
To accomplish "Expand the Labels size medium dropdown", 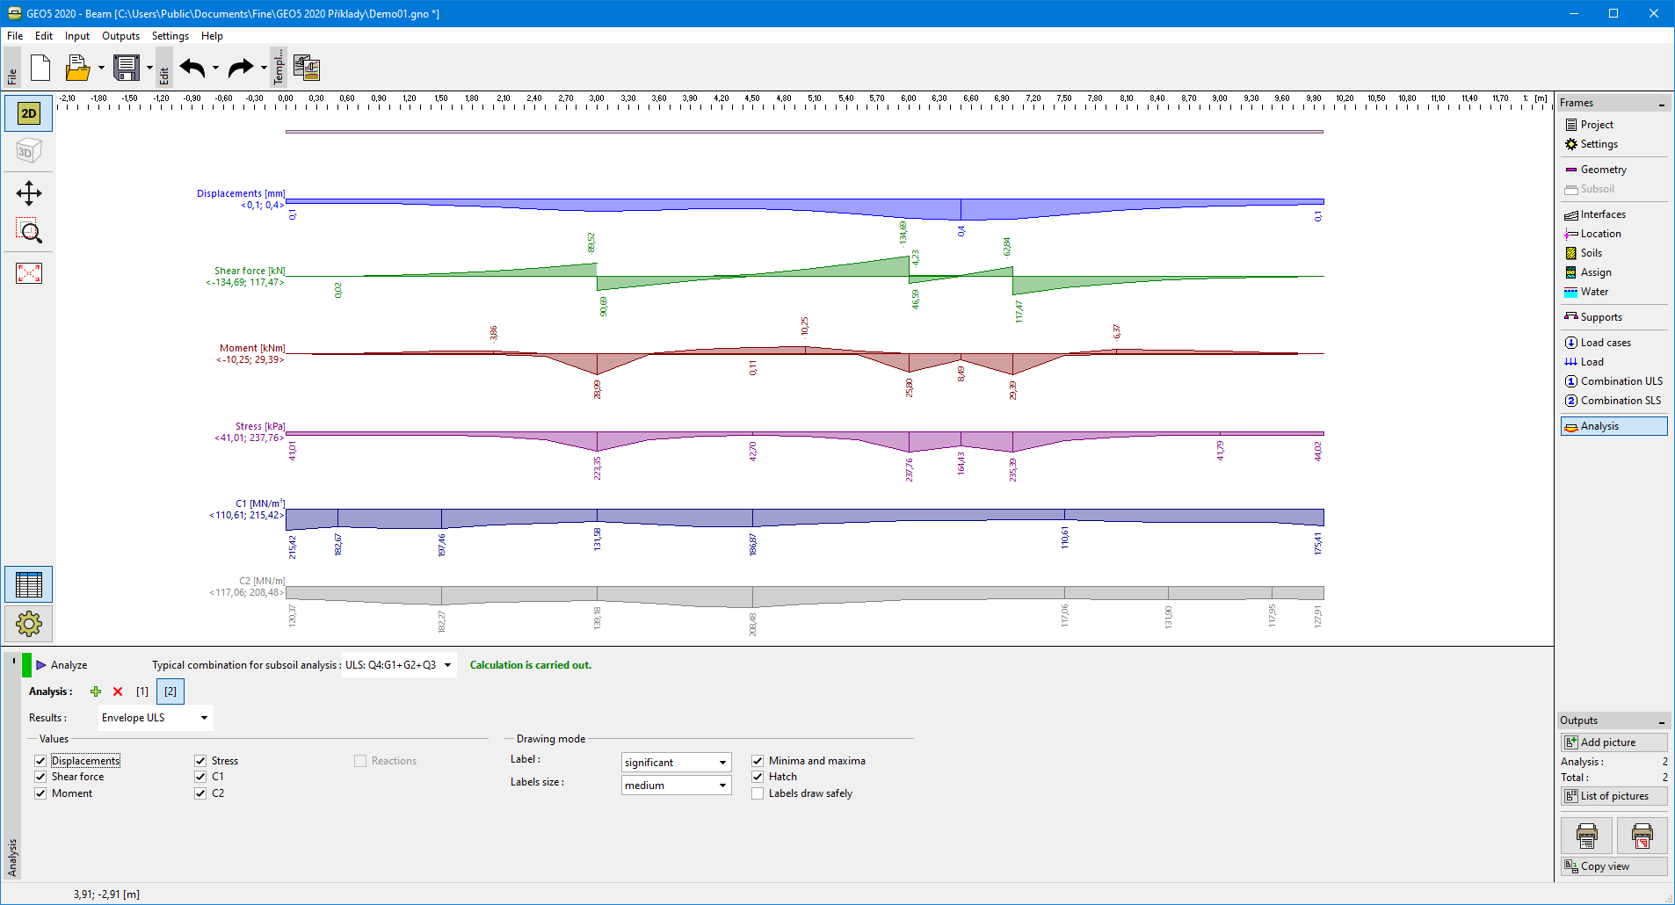I will point(675,786).
